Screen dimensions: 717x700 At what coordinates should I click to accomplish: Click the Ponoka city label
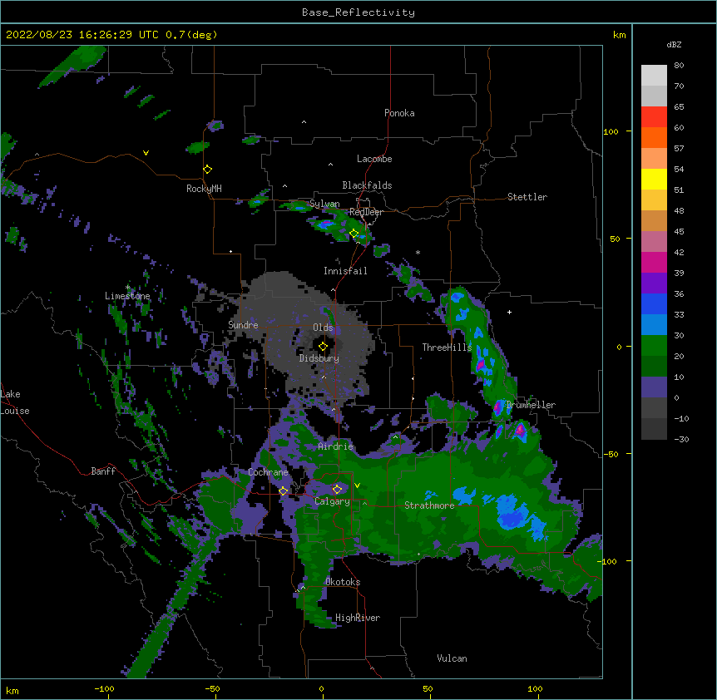pyautogui.click(x=399, y=113)
